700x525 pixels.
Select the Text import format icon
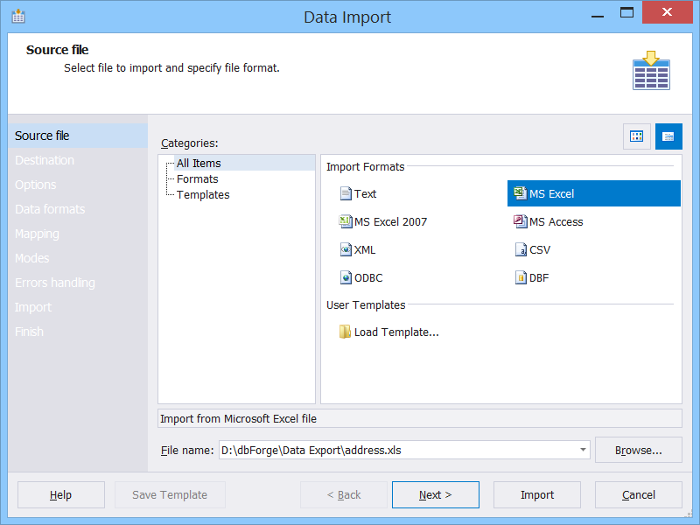[346, 194]
